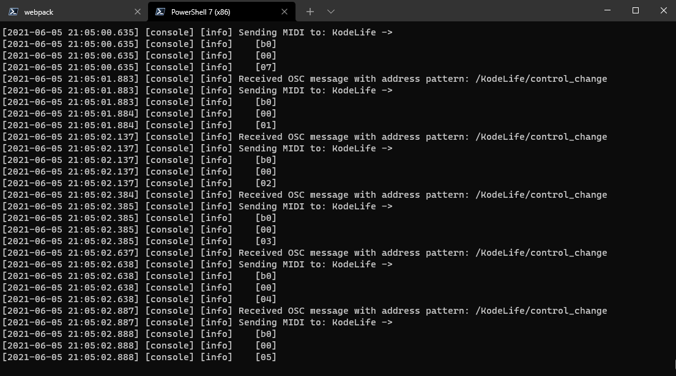Close the PowerShell 7 (x86) tab

click(x=284, y=12)
